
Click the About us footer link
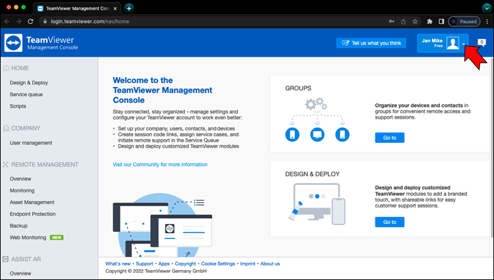pyautogui.click(x=270, y=264)
